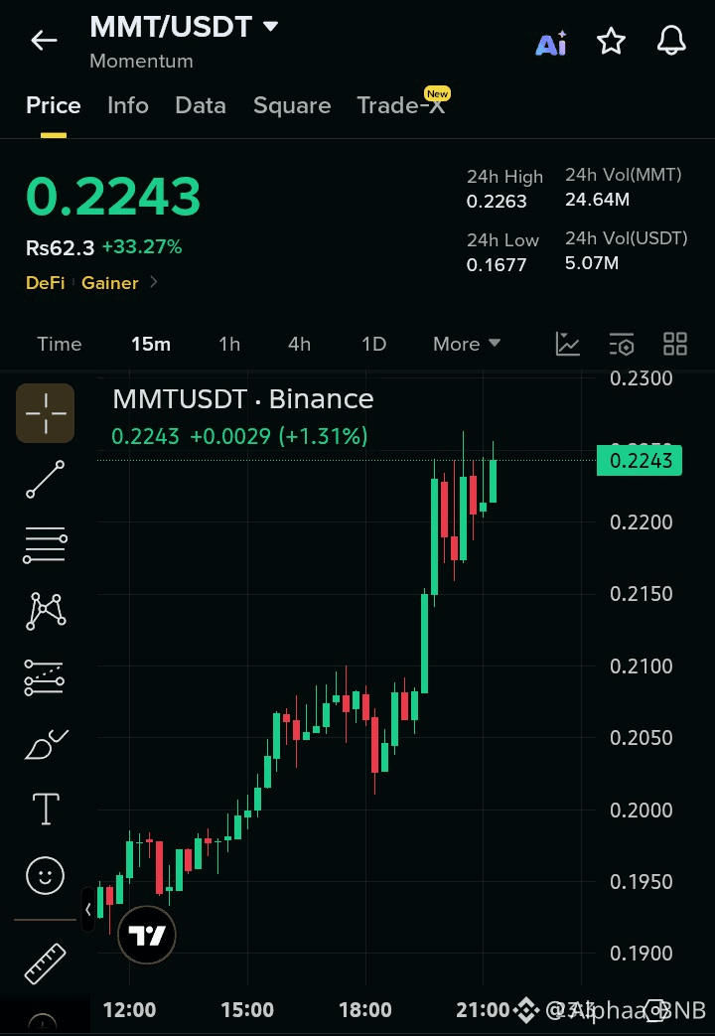Tap the DeFi tag
The image size is (715, 1036).
coord(45,283)
